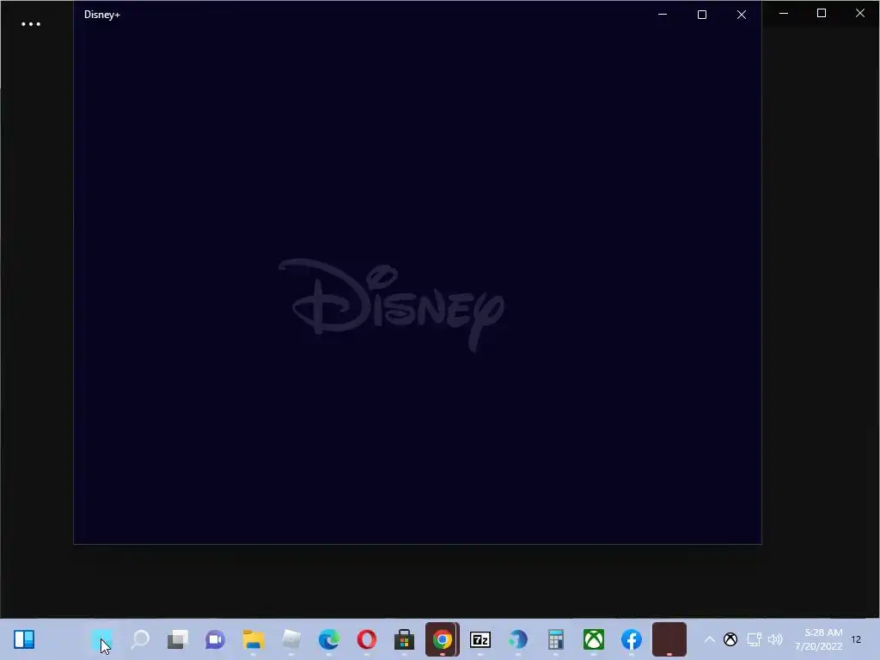Maximize the Disney+ window
880x660 pixels.
[701, 15]
